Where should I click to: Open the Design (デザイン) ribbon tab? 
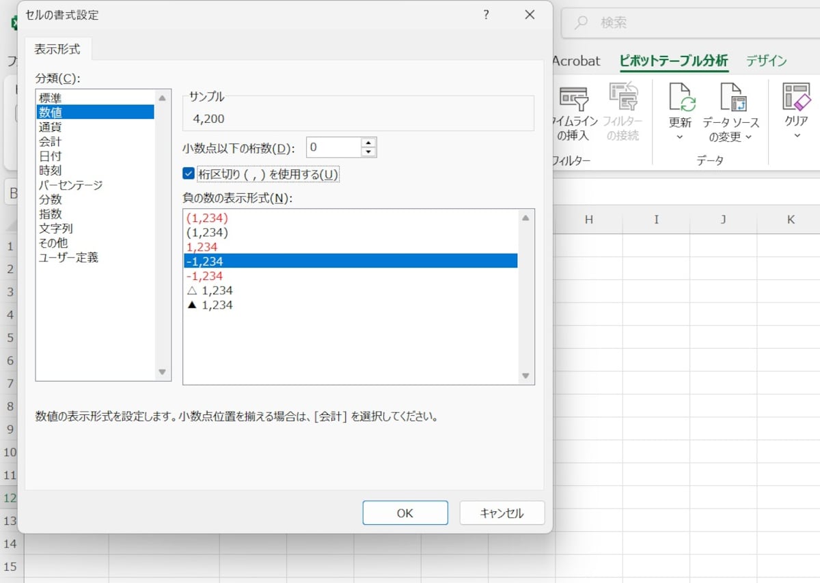tap(766, 61)
